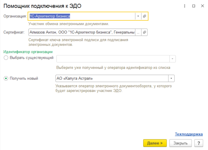Viewport: 208px width, 150px height.
Task: Choose certificate with the ellipsis button
Action: [138, 32]
